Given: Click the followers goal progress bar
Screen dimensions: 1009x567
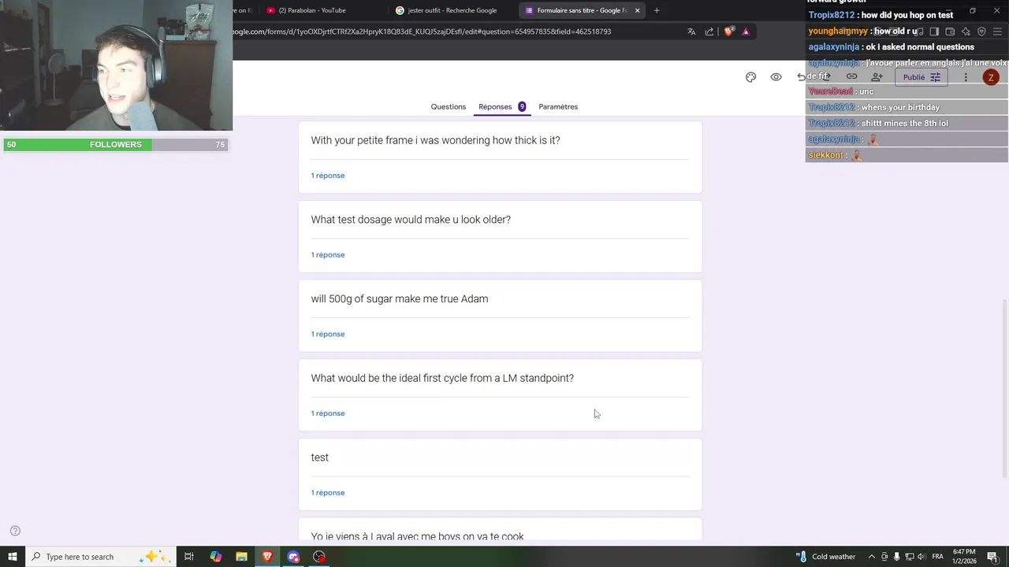Looking at the screenshot, I should [116, 145].
